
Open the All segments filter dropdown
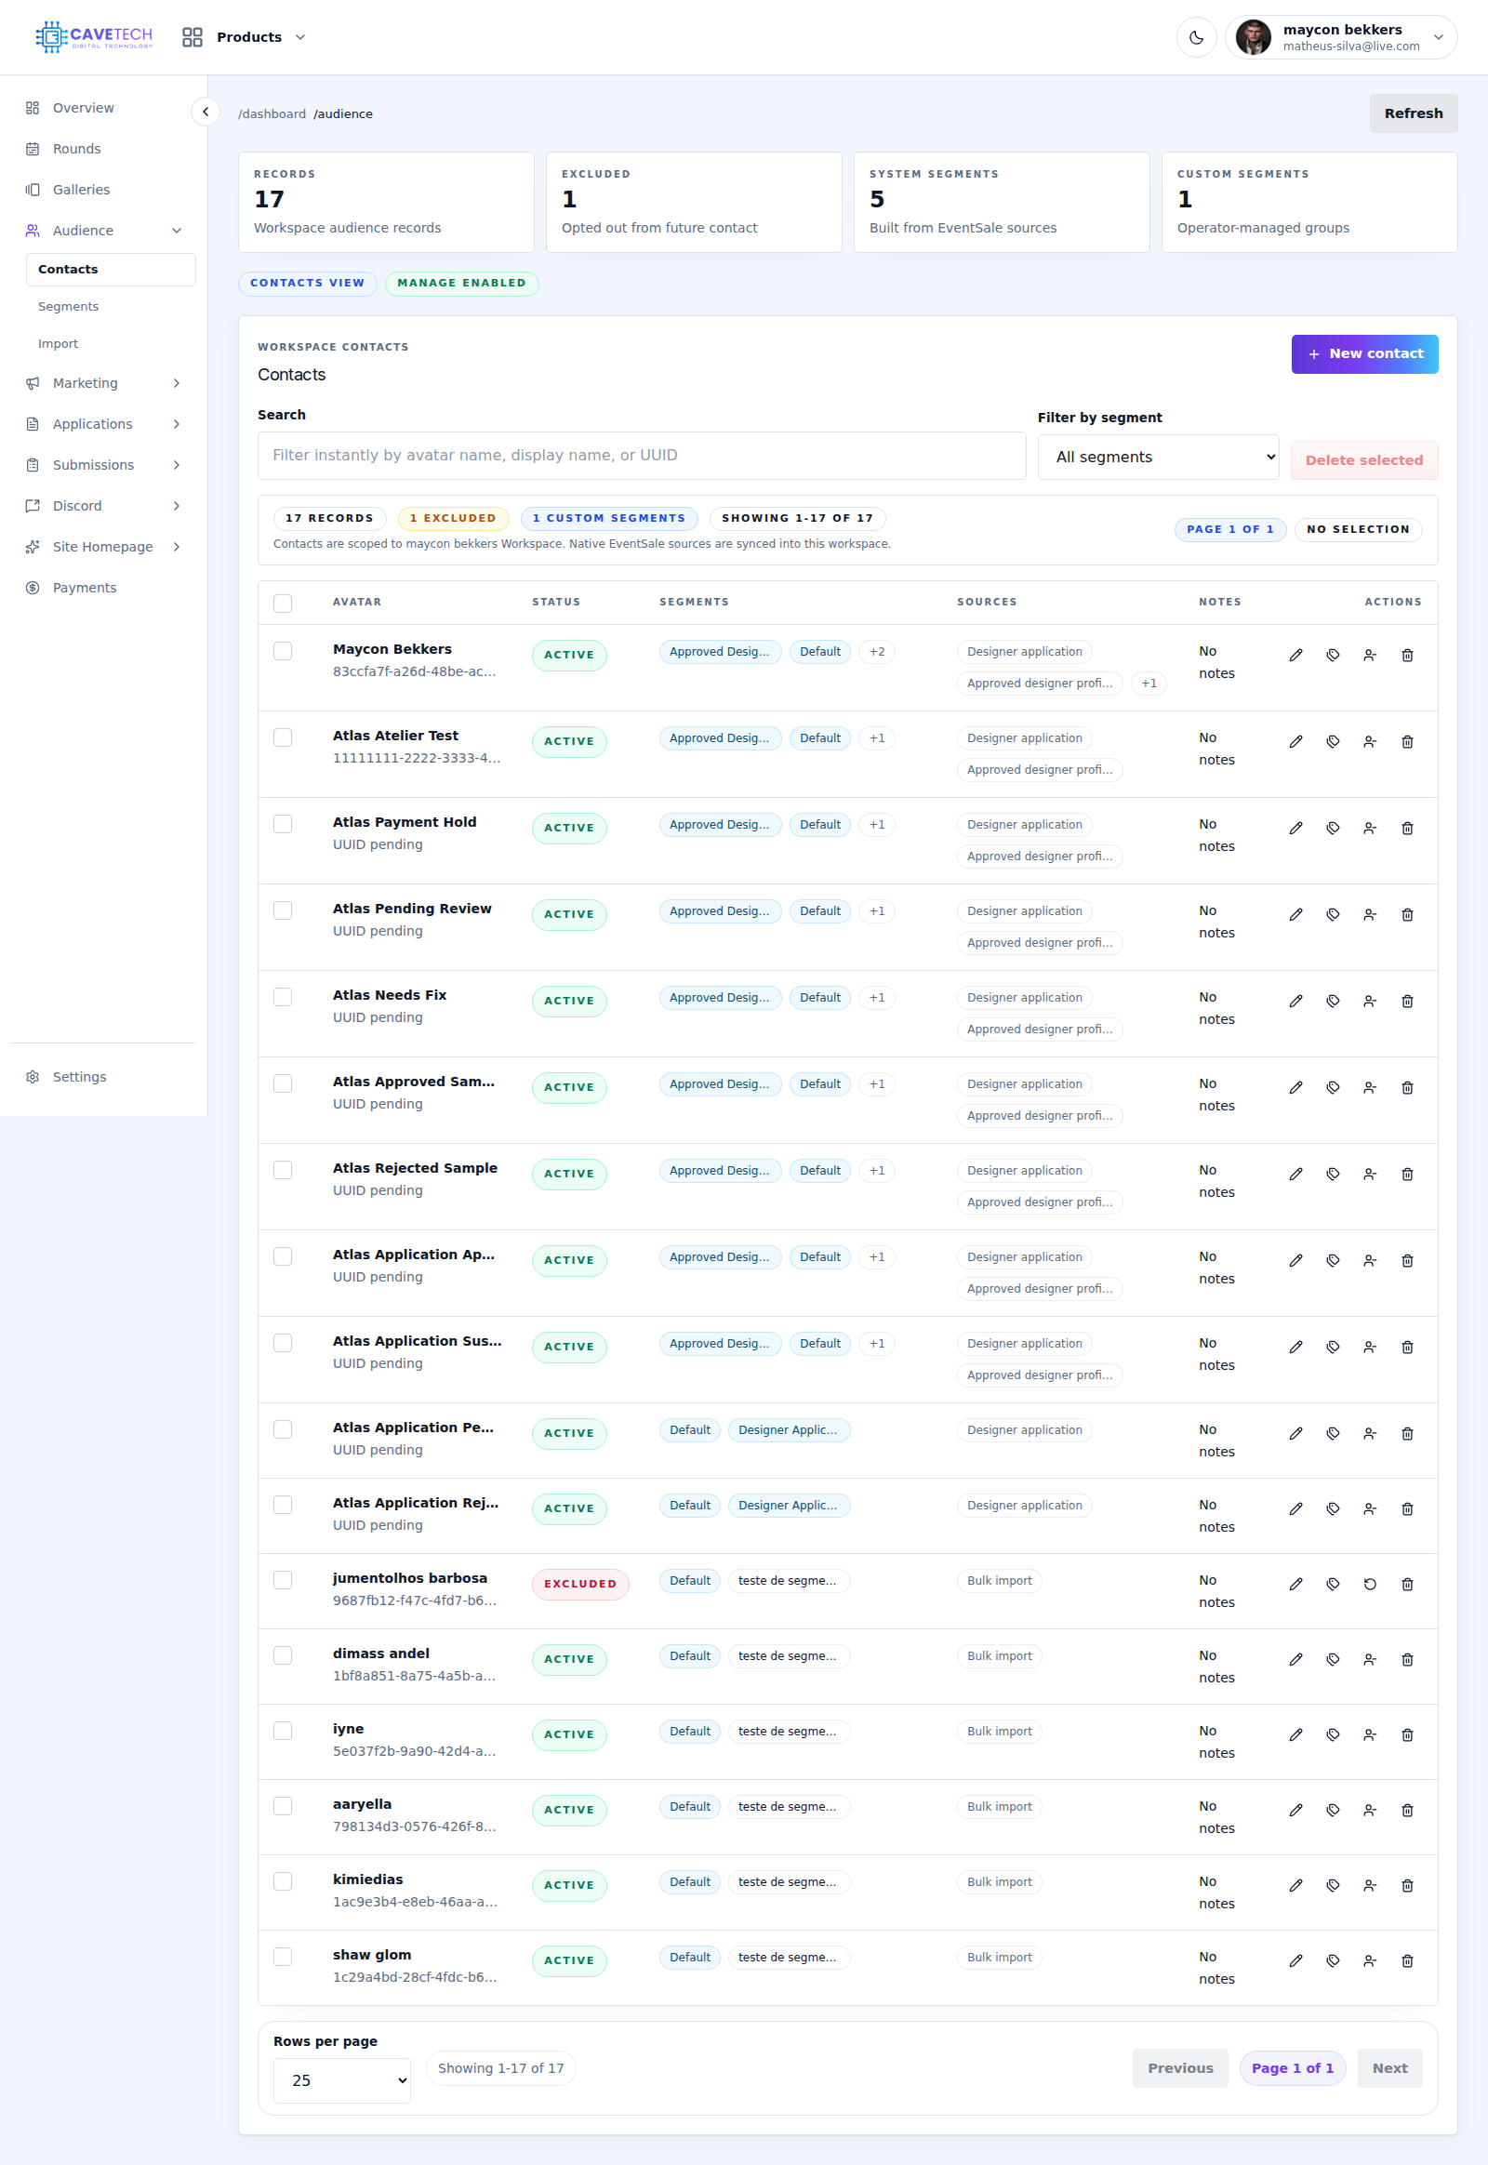tap(1158, 457)
